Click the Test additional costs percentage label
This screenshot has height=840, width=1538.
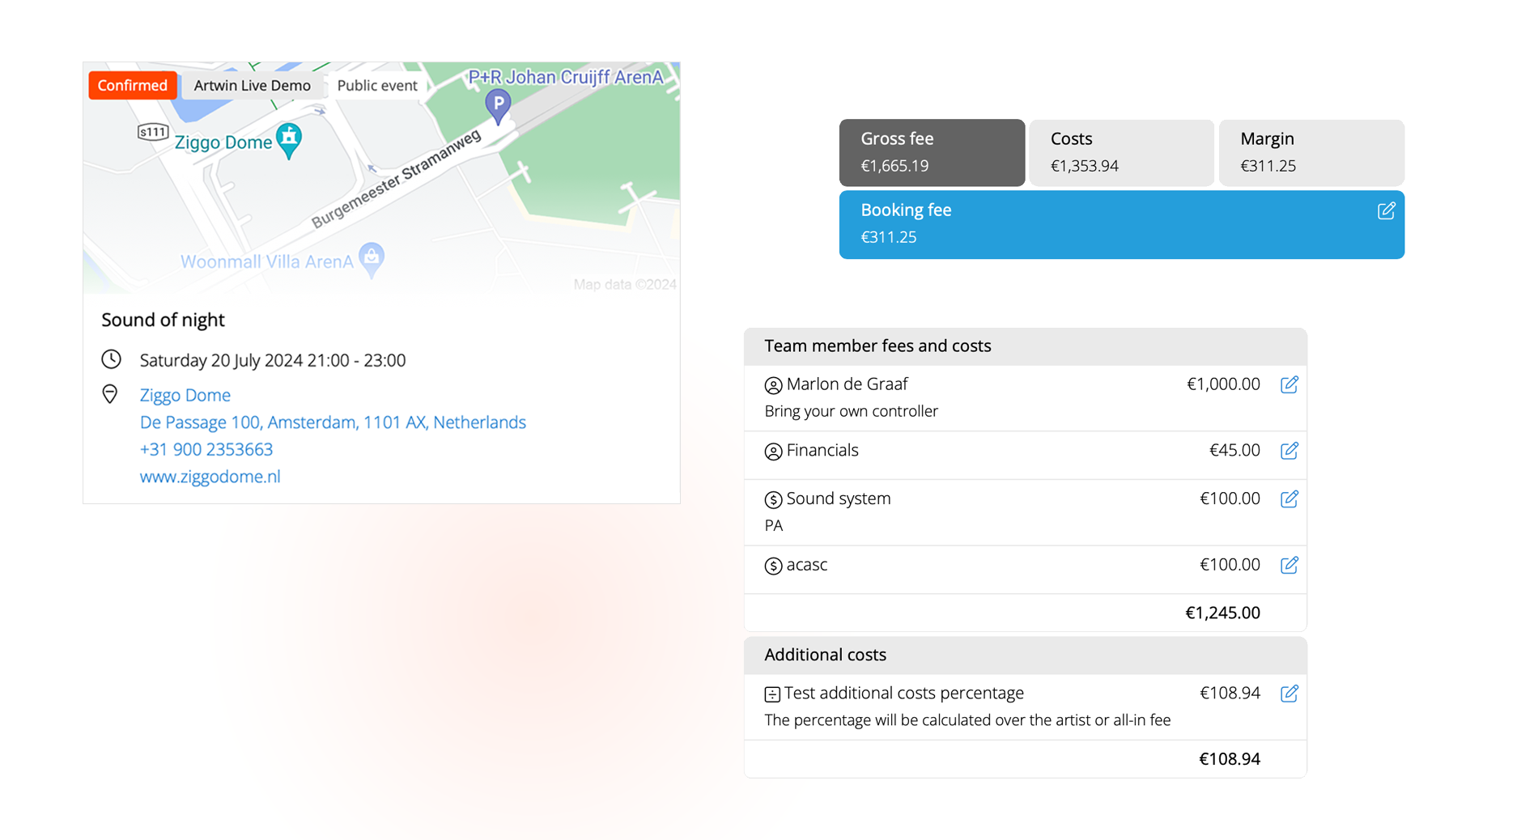903,694
